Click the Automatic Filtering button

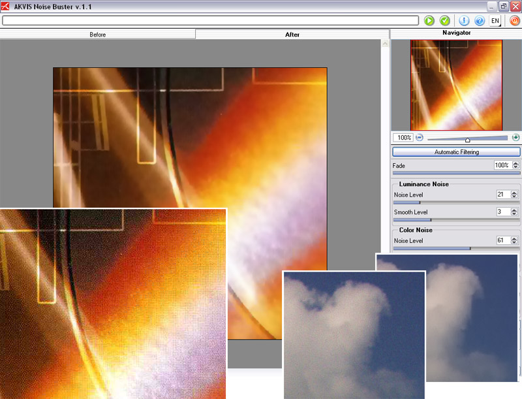[x=456, y=152]
